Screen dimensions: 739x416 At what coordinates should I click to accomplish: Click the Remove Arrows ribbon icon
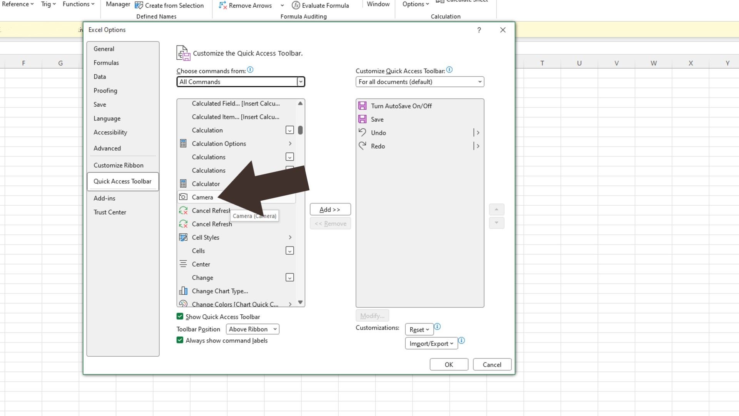[x=222, y=5]
